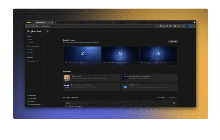
Task: Toggle the sidebar collapse button
Action: [48, 31]
